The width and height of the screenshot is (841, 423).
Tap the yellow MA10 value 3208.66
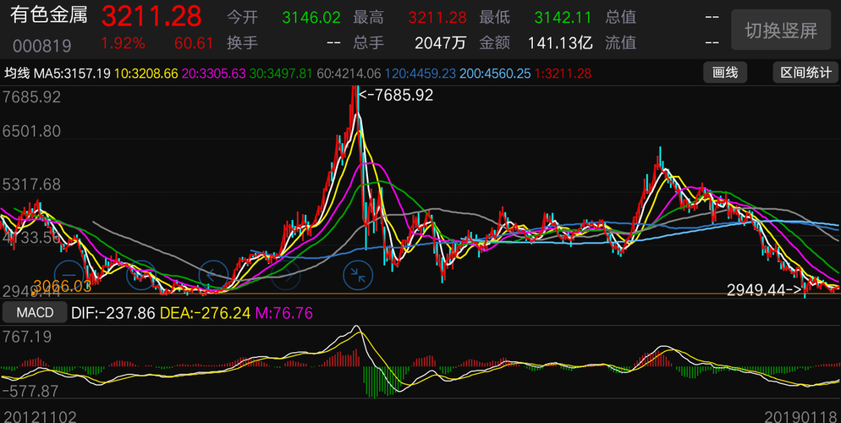pyautogui.click(x=146, y=74)
